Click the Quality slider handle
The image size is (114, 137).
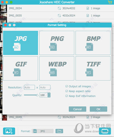pyautogui.click(x=37, y=95)
